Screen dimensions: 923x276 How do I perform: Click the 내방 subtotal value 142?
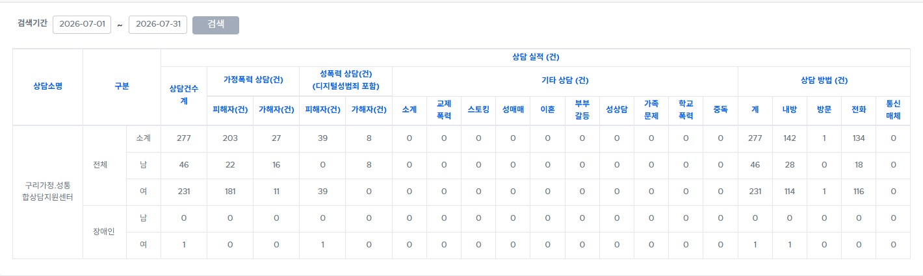(790, 138)
